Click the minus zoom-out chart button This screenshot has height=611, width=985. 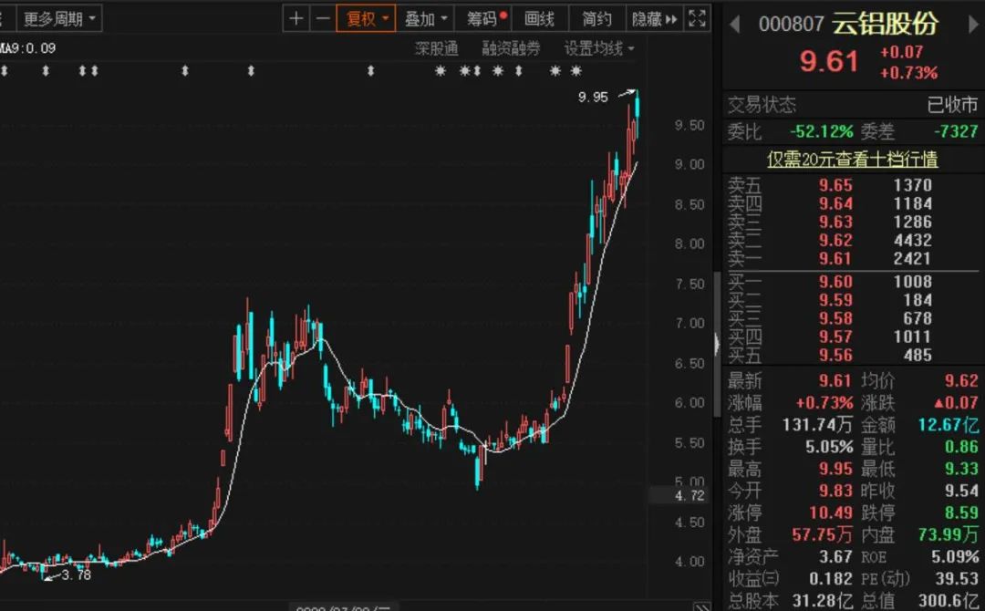(322, 18)
